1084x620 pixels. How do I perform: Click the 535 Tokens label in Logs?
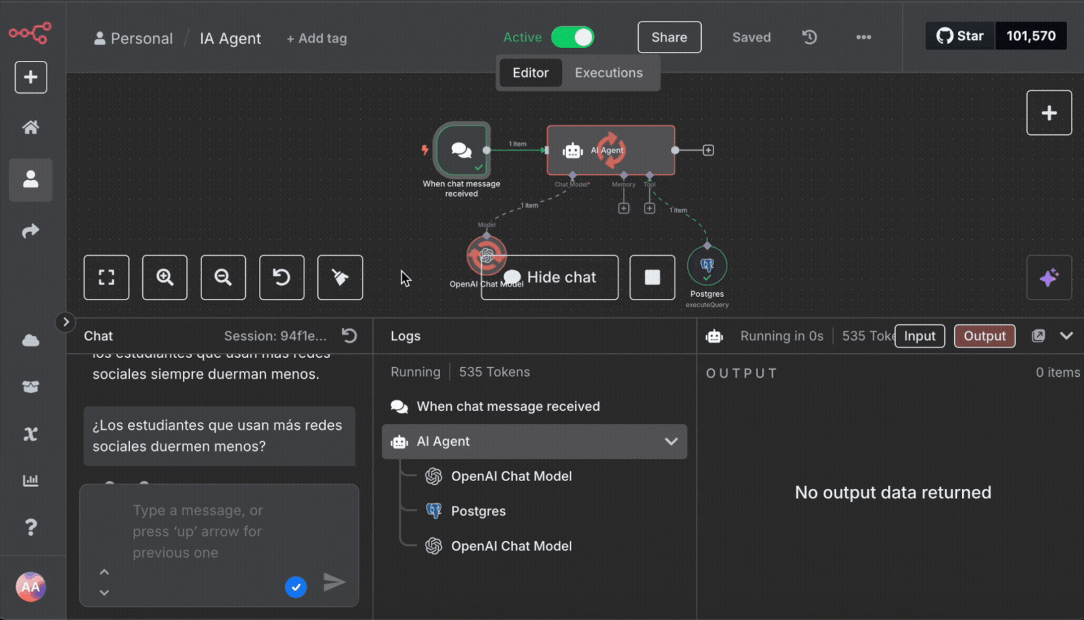(494, 372)
